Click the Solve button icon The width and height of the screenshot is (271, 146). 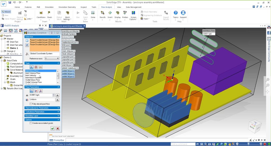coord(93,13)
